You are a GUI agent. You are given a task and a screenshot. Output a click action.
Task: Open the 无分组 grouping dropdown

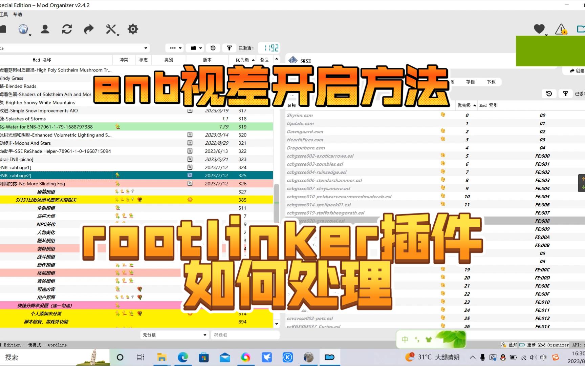coord(174,335)
